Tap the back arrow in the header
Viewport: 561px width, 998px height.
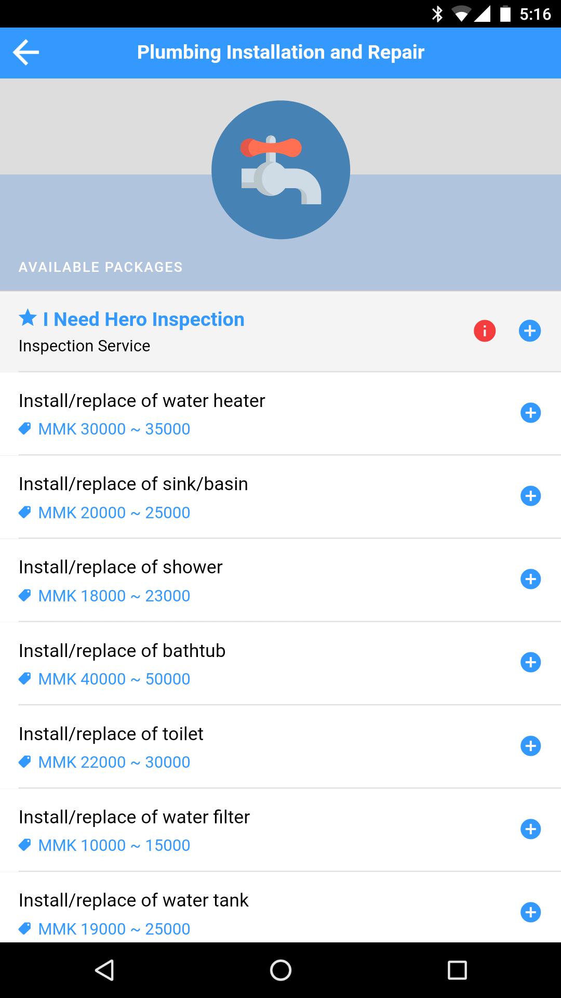tap(26, 52)
